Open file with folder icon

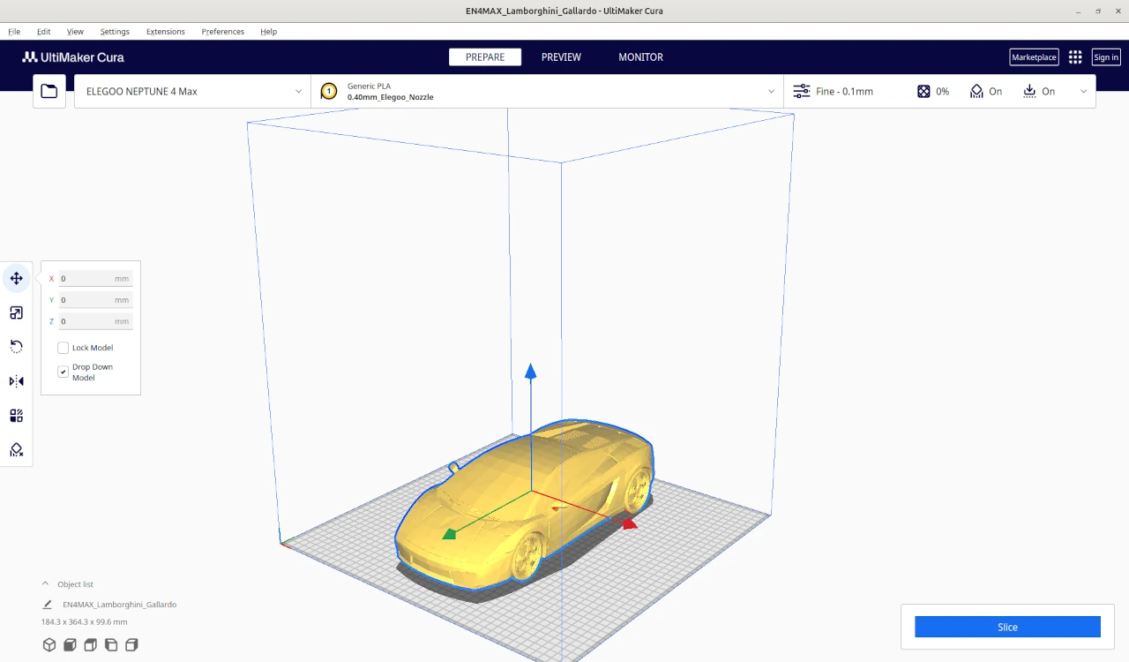click(49, 91)
